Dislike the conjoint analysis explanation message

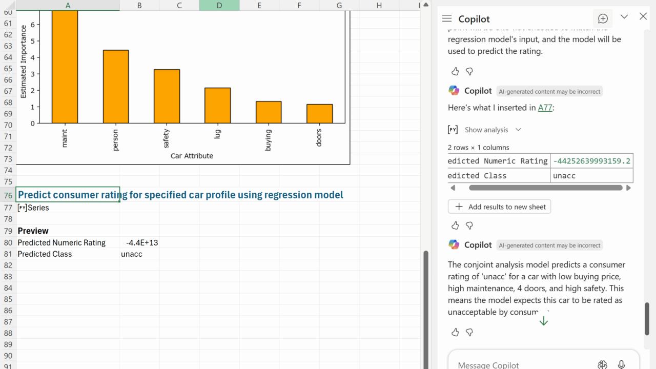(469, 333)
